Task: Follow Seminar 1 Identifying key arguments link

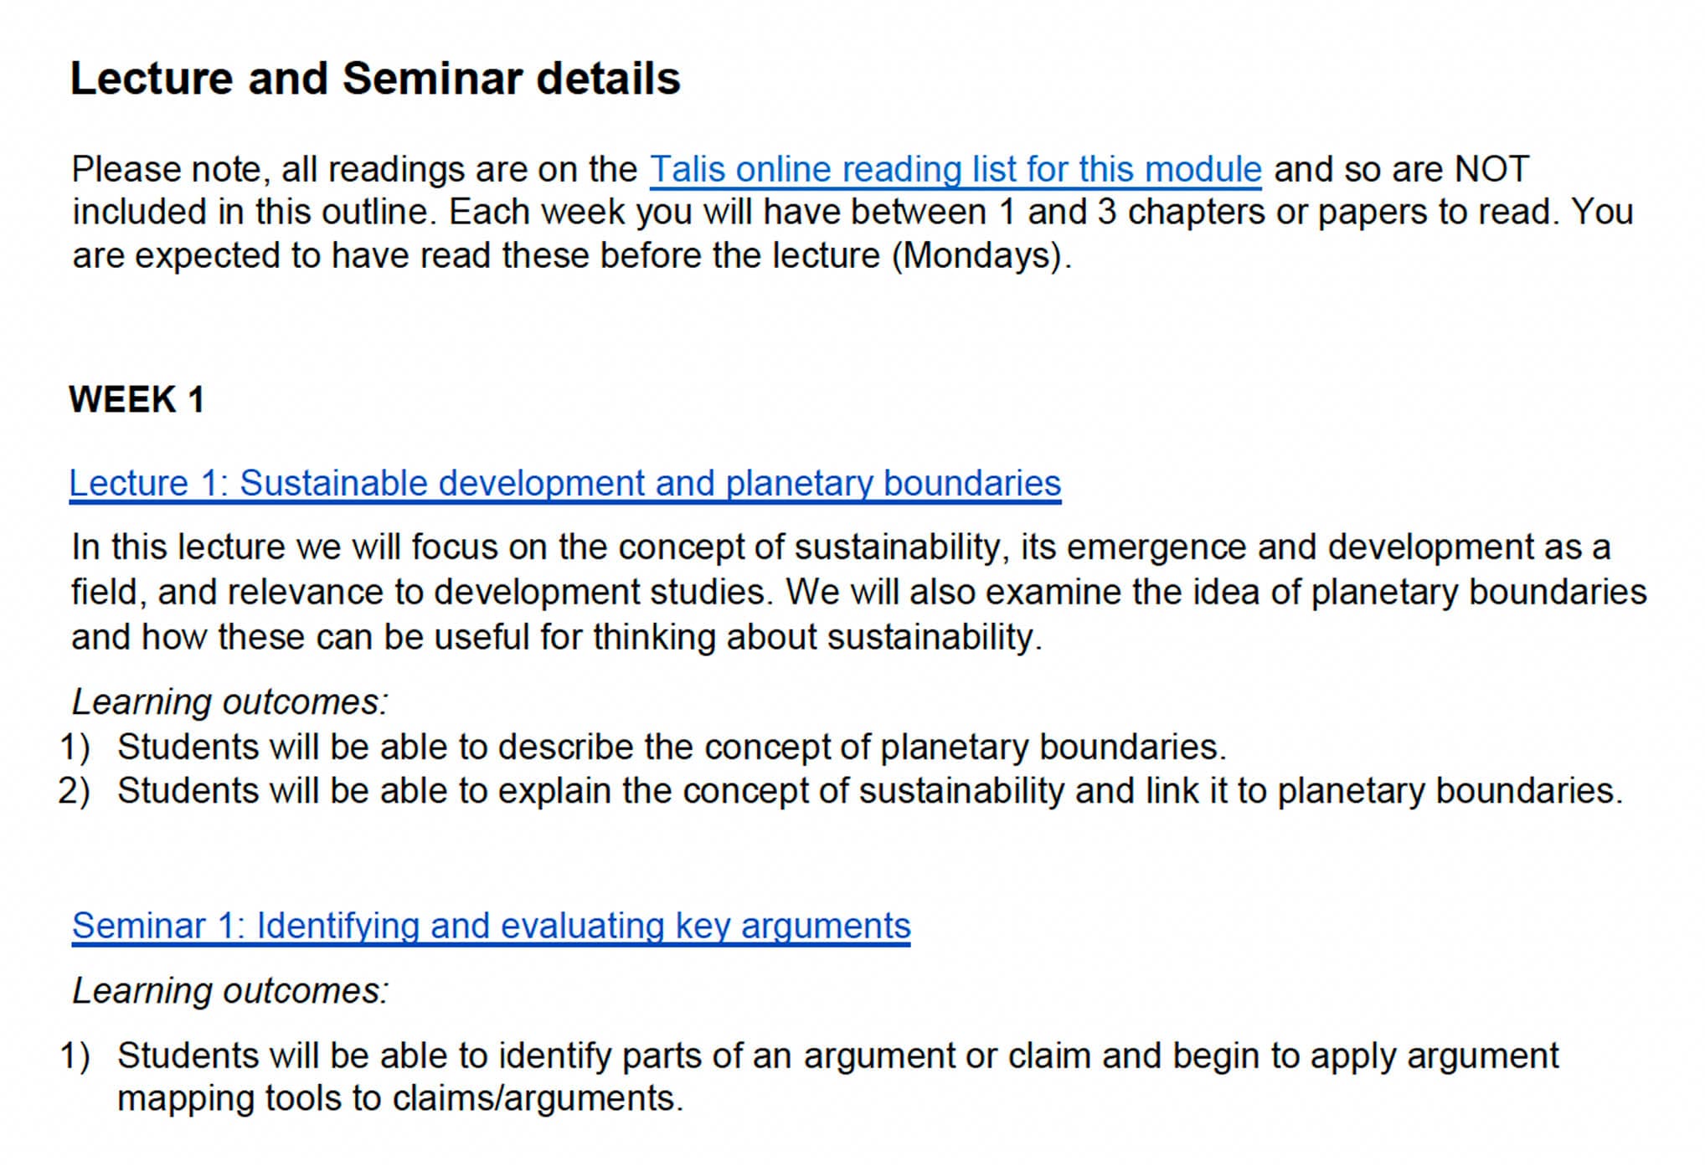Action: (x=491, y=927)
